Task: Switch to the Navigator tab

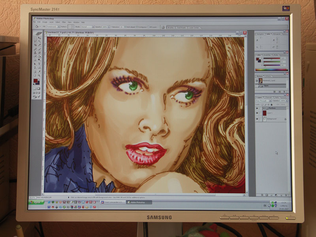Action: 260,34
